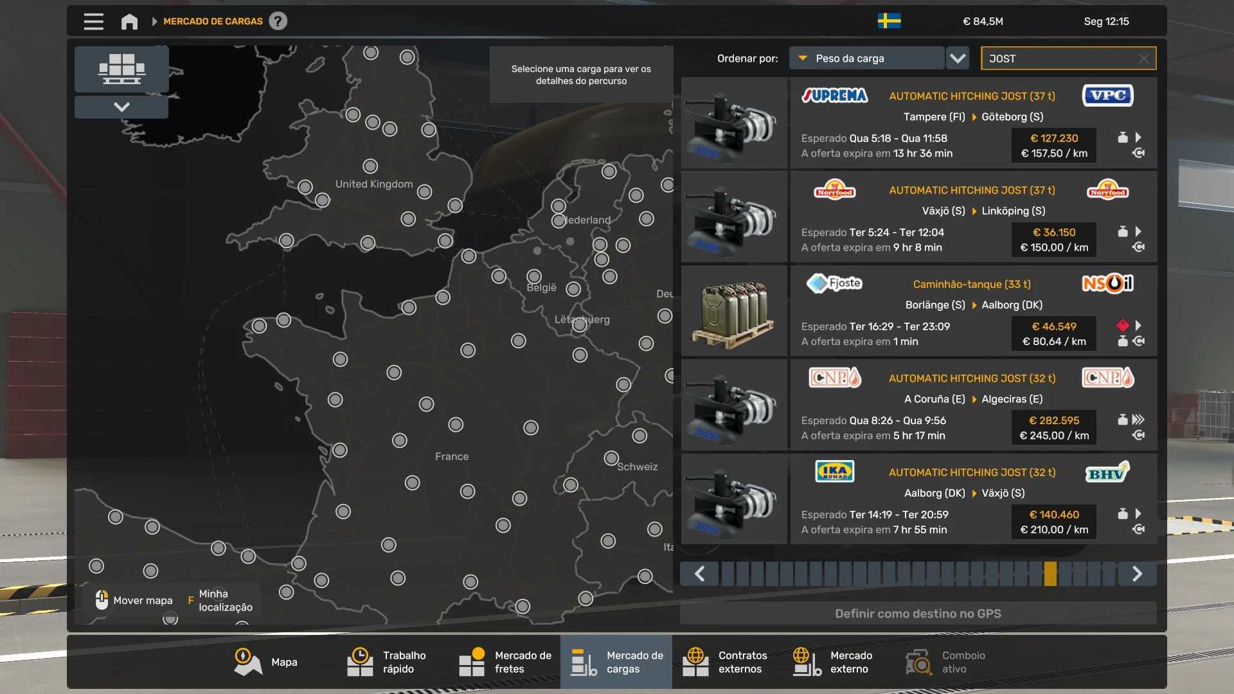Expand the map filter chevron
The width and height of the screenshot is (1234, 694).
tap(121, 107)
